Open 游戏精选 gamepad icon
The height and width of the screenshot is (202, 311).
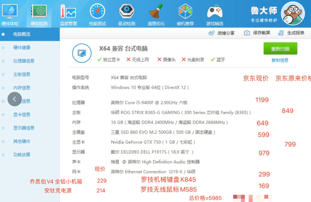point(214,12)
